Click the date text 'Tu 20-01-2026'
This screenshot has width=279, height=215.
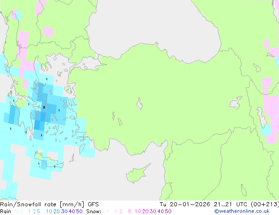pyautogui.click(x=185, y=204)
